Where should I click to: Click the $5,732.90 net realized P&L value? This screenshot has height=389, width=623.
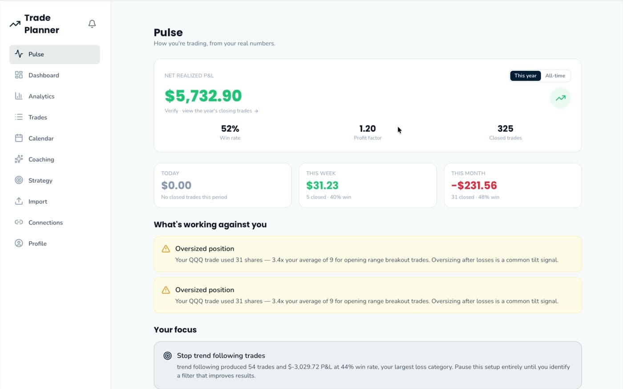coord(203,96)
